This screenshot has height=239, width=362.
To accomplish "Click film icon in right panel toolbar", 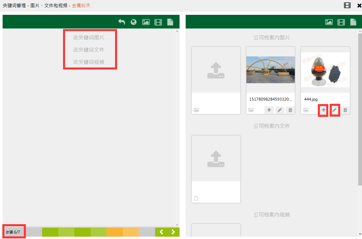I will (x=341, y=22).
